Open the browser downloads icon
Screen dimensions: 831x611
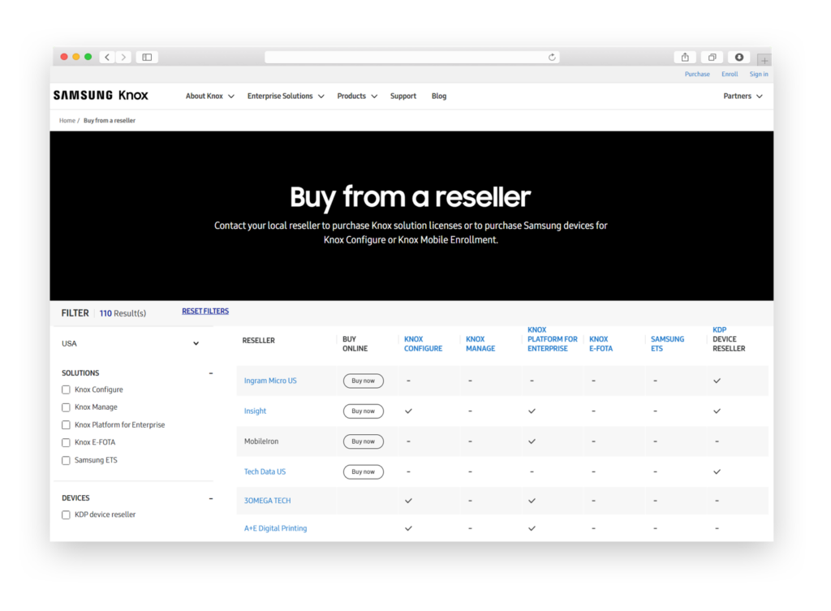click(738, 58)
